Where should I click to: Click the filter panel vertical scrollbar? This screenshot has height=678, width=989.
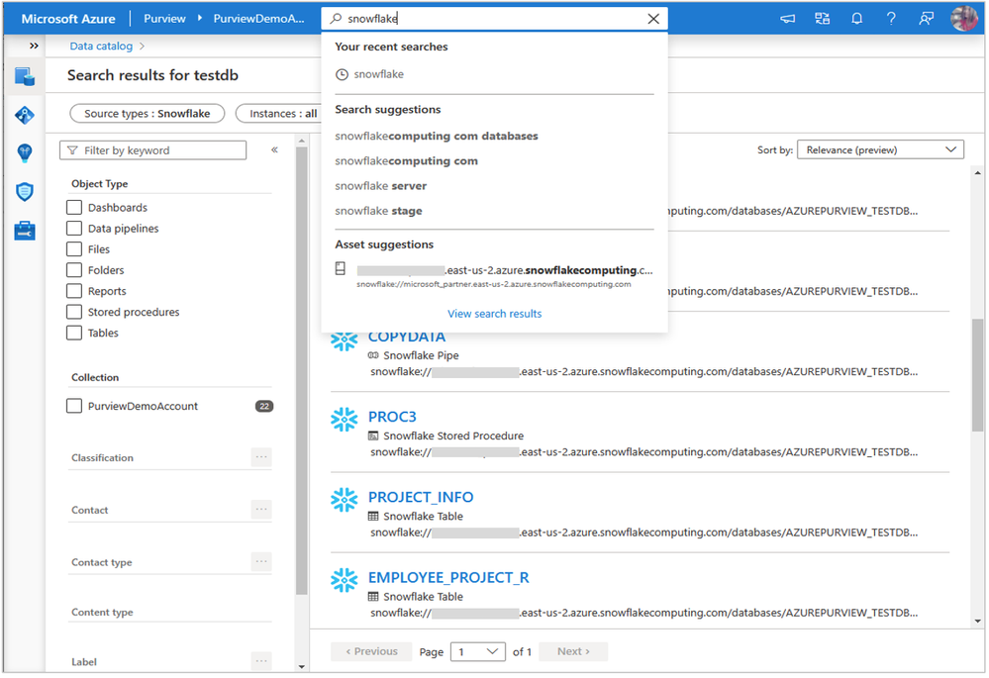(x=302, y=370)
